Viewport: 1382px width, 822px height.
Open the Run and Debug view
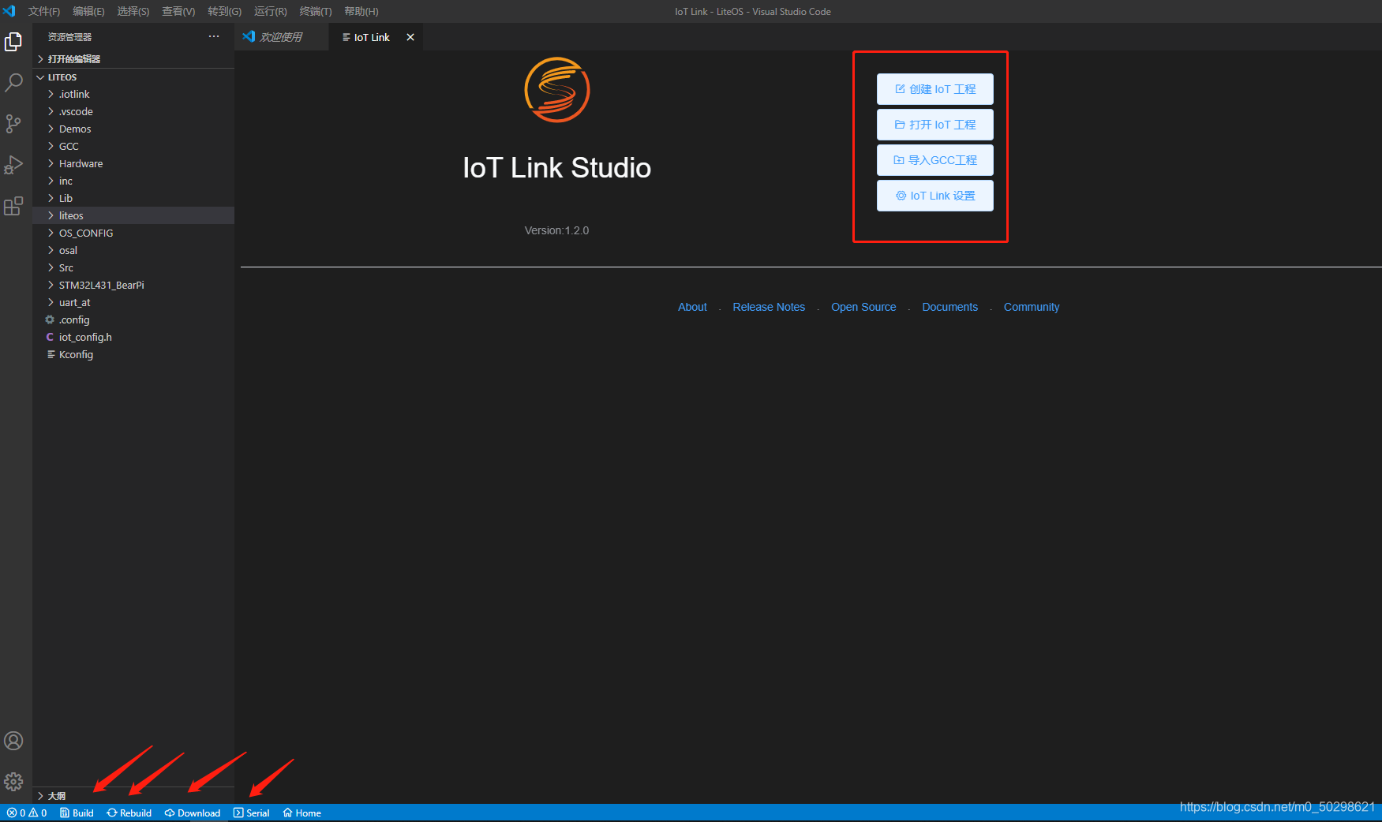[x=13, y=165]
